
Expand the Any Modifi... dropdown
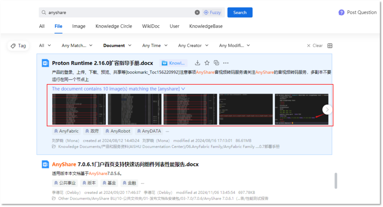click(234, 46)
